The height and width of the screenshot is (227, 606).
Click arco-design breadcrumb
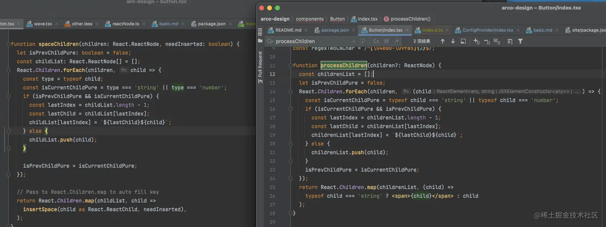click(x=275, y=19)
